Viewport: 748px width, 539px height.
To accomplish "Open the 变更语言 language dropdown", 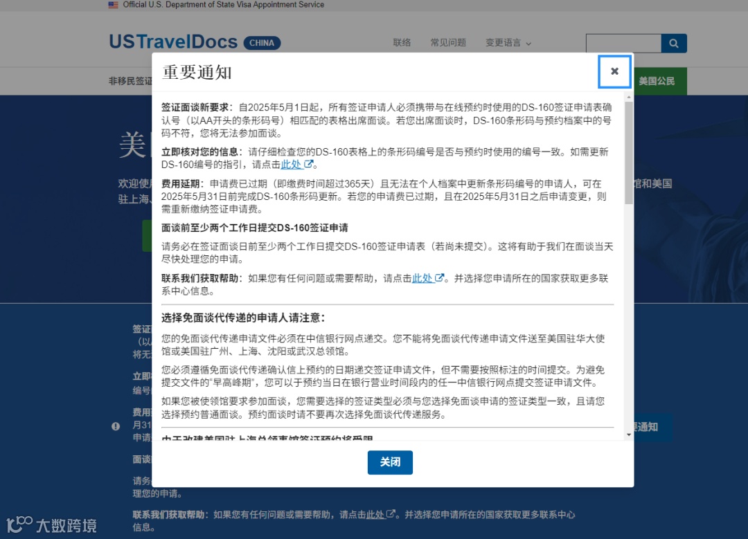I will [508, 43].
